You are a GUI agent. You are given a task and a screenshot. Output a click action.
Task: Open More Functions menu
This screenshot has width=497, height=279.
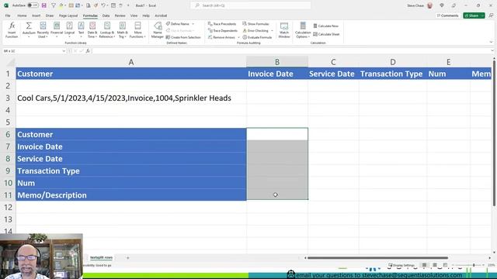(x=137, y=30)
